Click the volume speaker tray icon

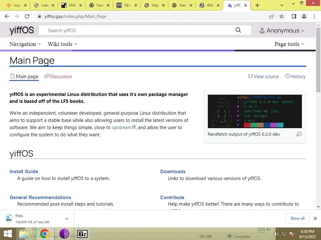tap(276, 234)
